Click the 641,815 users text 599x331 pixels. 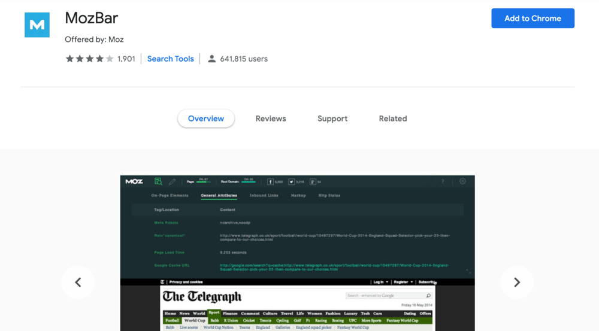point(244,59)
